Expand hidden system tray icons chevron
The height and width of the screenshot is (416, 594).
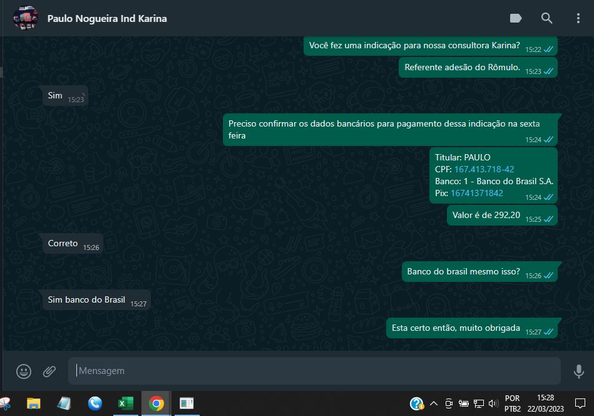[433, 403]
